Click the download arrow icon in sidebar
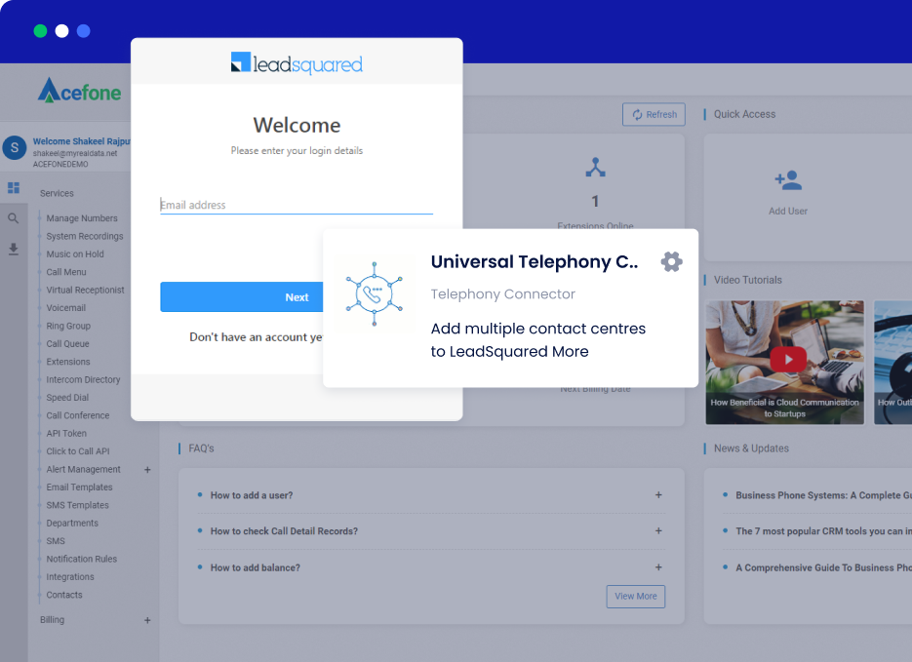The image size is (912, 662). 14,250
